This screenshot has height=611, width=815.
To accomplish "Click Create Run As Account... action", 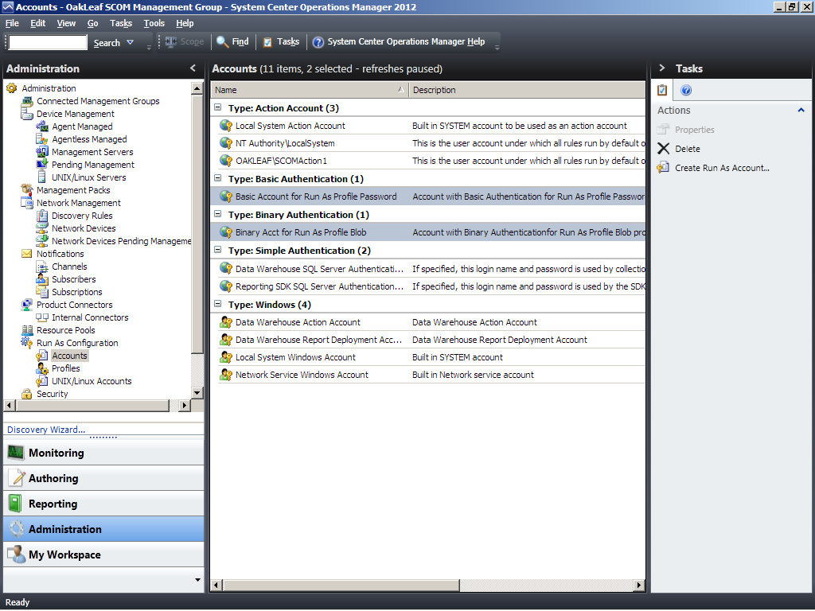I will (x=722, y=168).
